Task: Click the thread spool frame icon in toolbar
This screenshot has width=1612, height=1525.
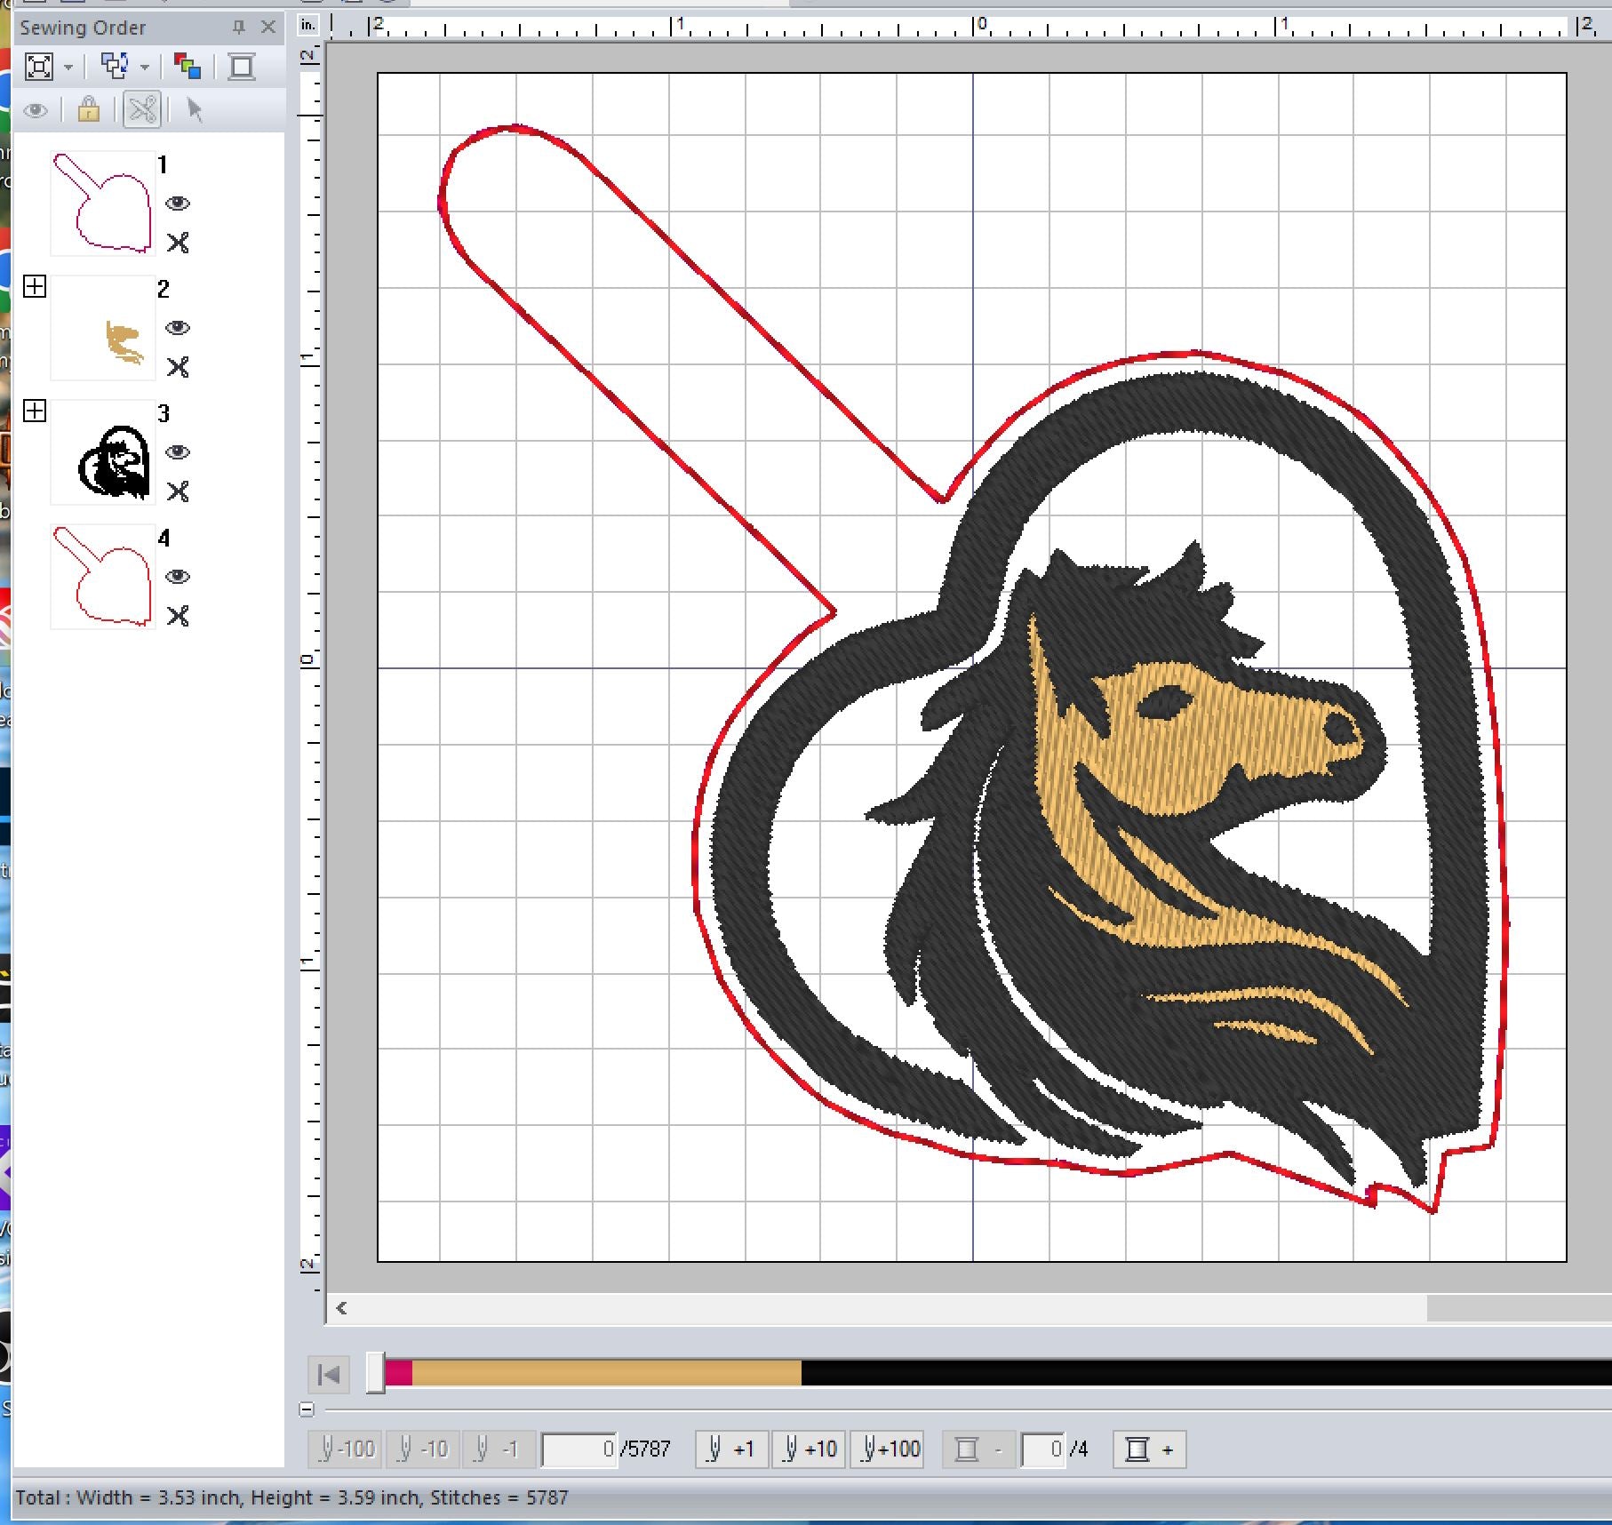Action: click(x=241, y=67)
